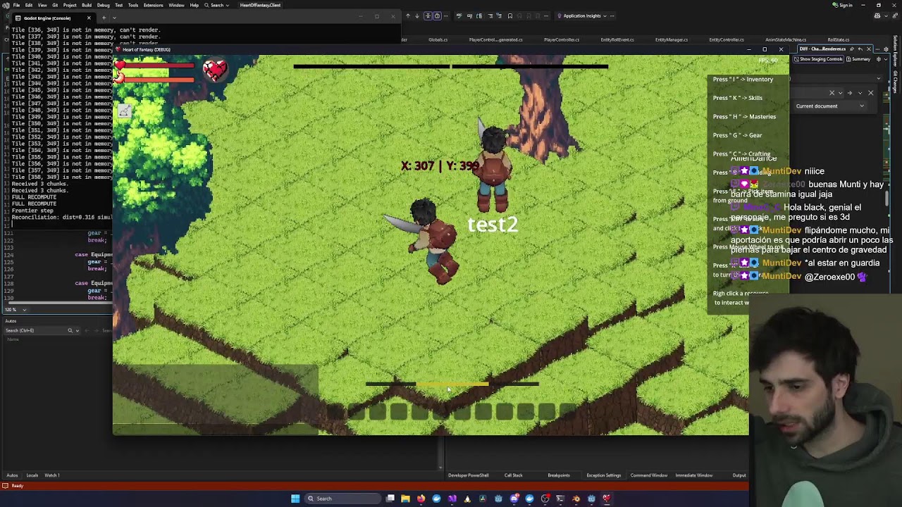Open the console tab dropdown chevron
The image size is (902, 507).
click(x=113, y=18)
